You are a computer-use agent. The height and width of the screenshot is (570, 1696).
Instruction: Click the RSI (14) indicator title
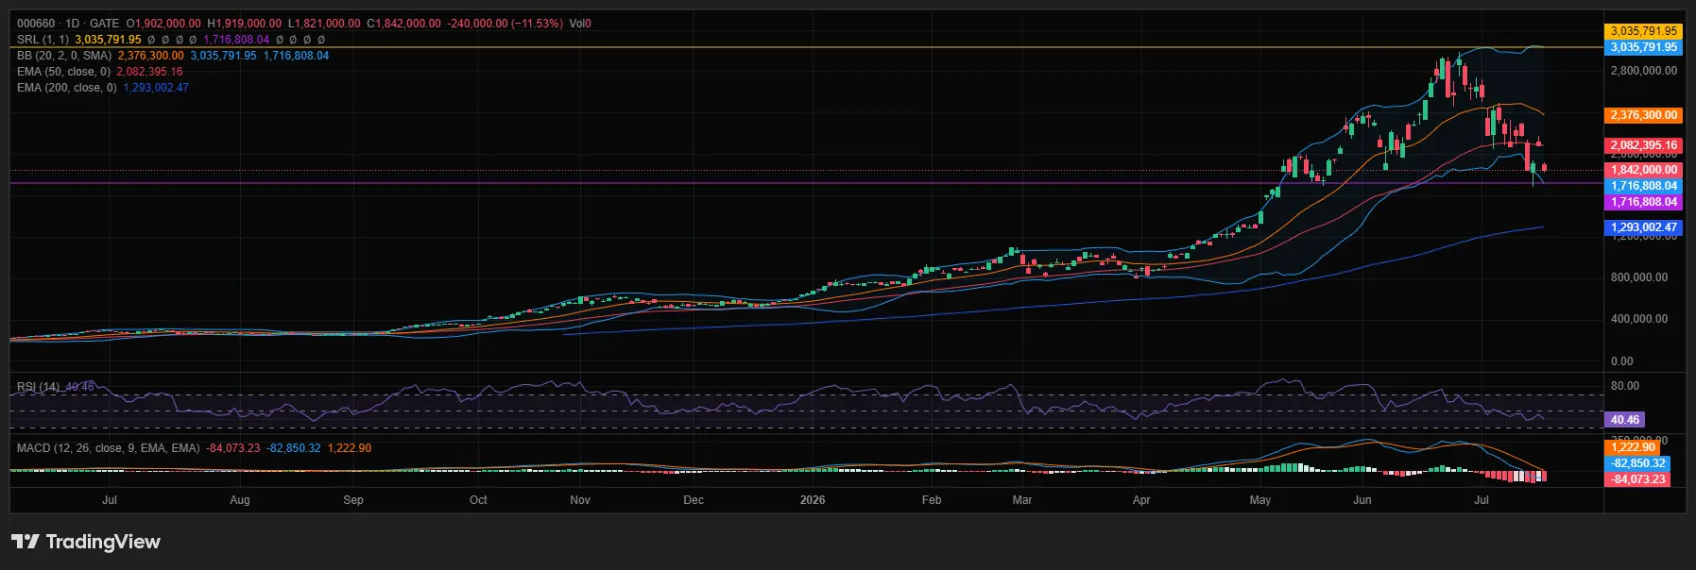coord(38,387)
